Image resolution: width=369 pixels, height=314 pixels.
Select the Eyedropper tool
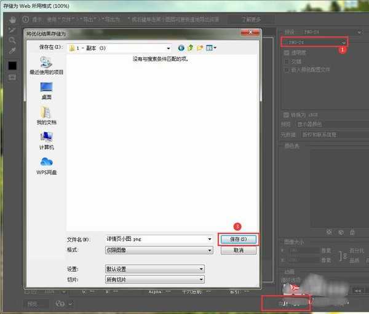pos(12,52)
